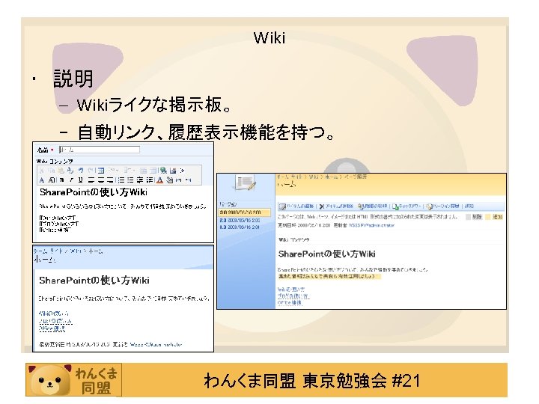Click the Align Right icon in the editor
The height and width of the screenshot is (404, 539).
(x=110, y=180)
